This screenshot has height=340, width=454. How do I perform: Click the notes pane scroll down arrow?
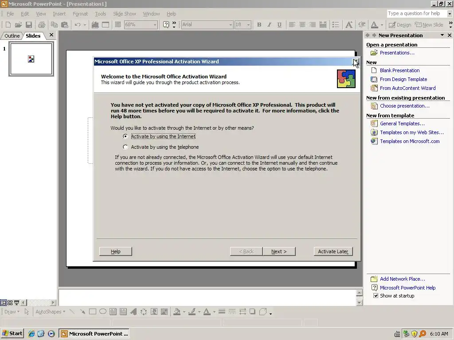[x=359, y=303]
